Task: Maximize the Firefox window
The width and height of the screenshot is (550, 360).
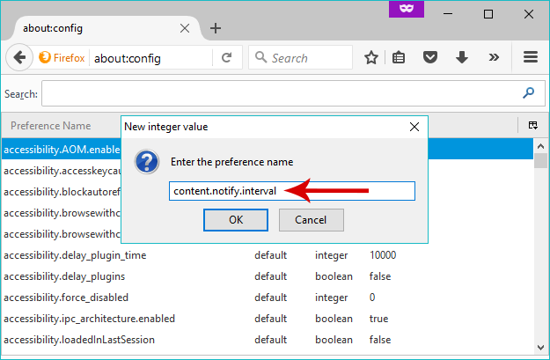Action: point(488,14)
